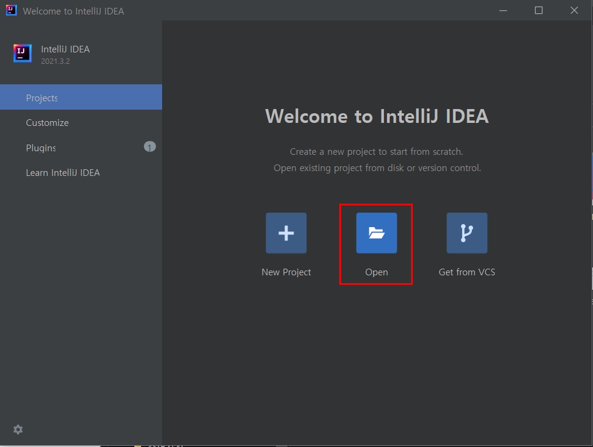Open the settings gear at bottom left
The width and height of the screenshot is (593, 447).
click(17, 430)
